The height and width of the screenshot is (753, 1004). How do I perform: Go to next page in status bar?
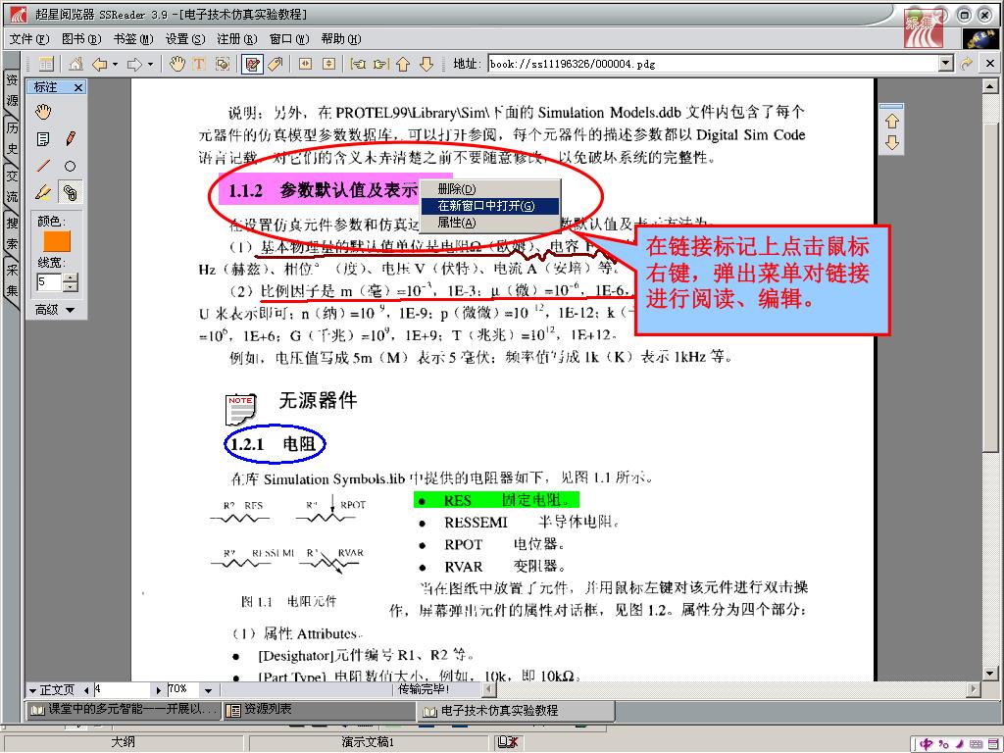159,690
